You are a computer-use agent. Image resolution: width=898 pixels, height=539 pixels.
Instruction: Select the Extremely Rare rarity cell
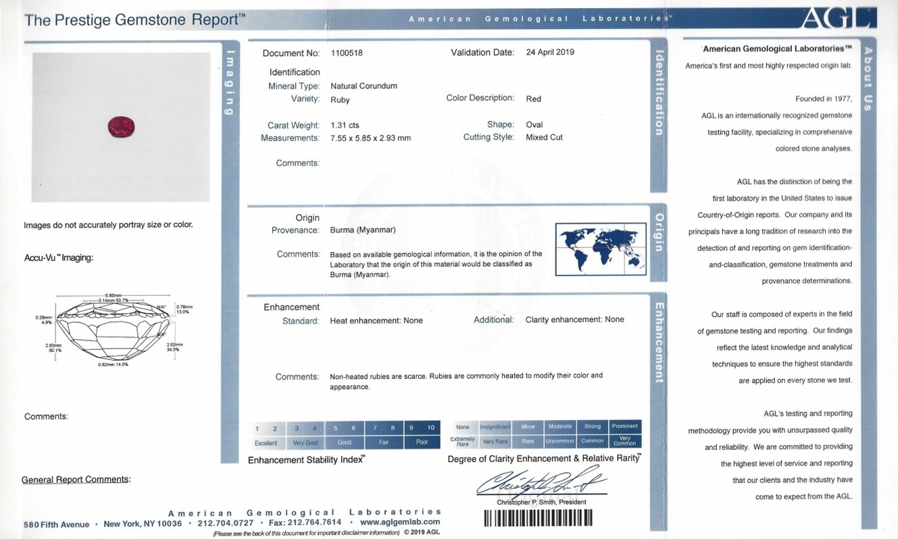pyautogui.click(x=463, y=442)
